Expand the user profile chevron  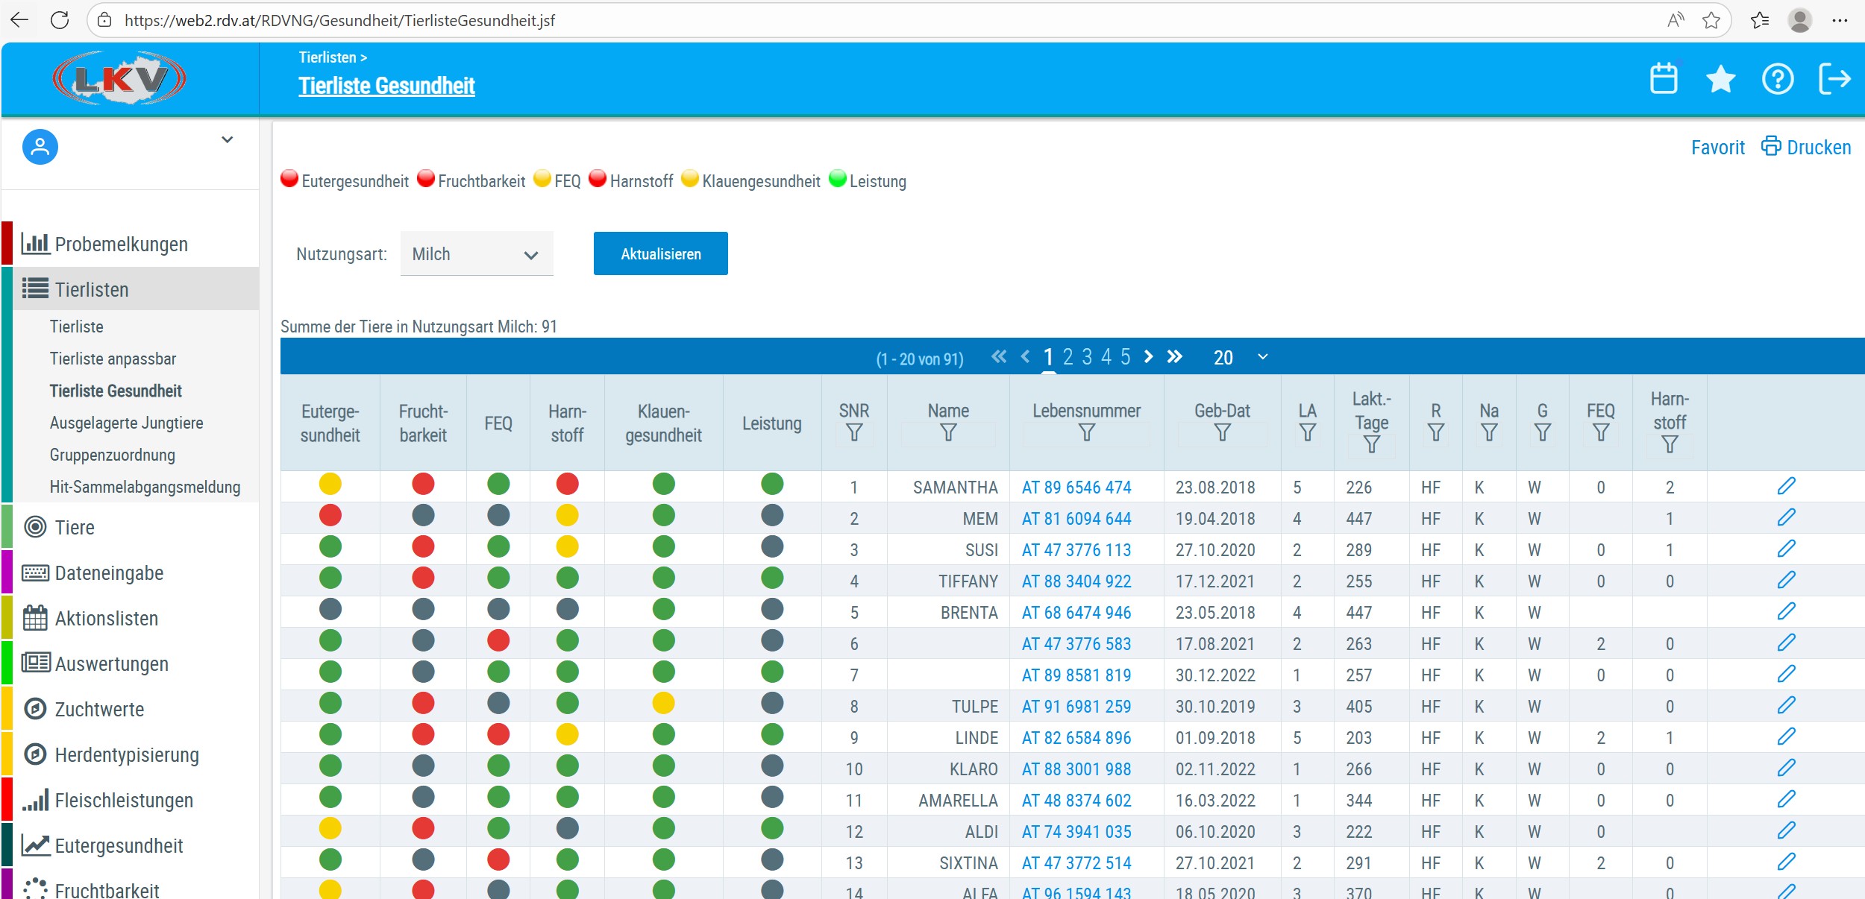pyautogui.click(x=228, y=139)
